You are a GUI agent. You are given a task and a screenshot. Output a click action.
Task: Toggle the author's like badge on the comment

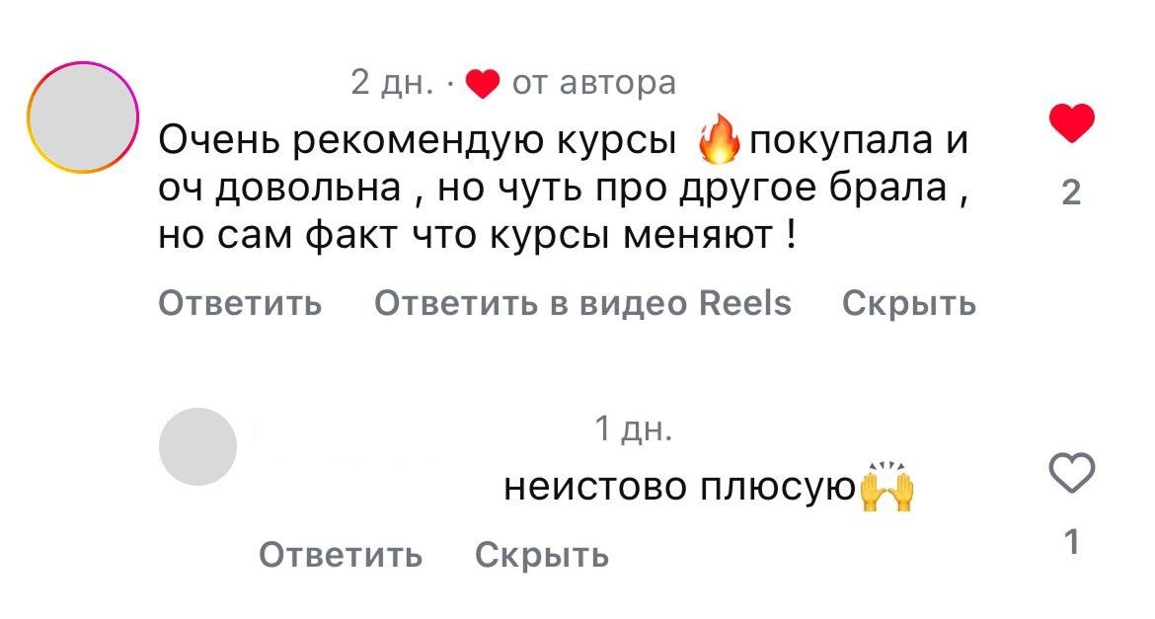click(483, 82)
